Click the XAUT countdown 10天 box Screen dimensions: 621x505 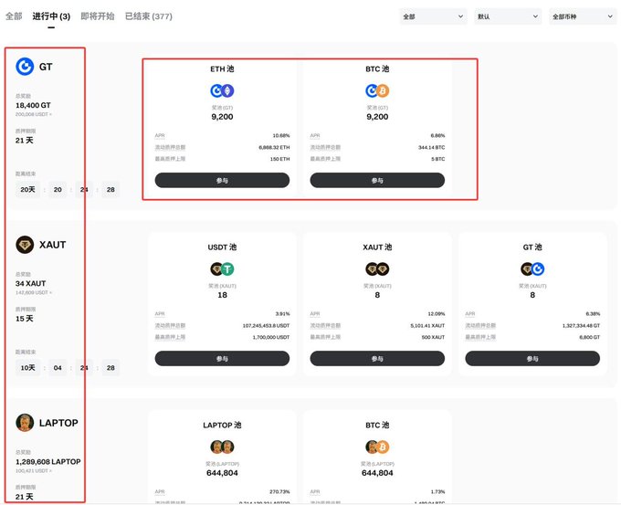(27, 368)
